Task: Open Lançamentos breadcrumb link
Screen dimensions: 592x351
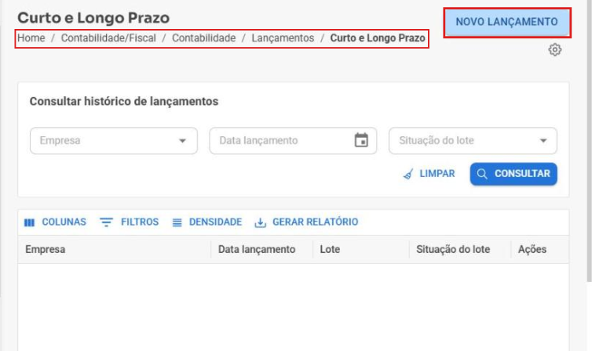Action: (x=283, y=38)
